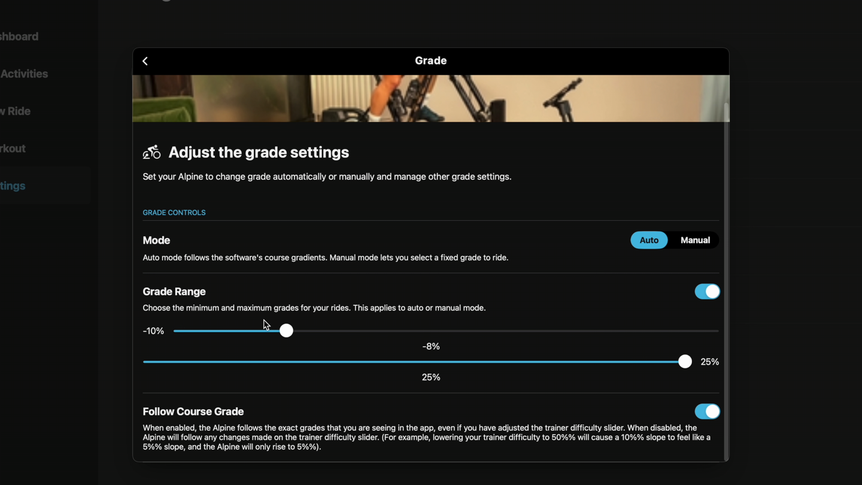Go back using the left chevron arrow

[x=145, y=61]
